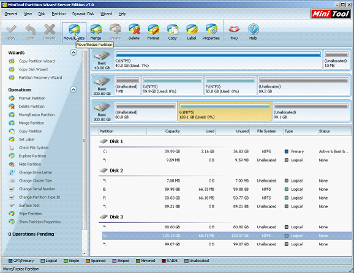354x273 pixels.
Task: Click the Discard toolbar icon
Action: (49, 32)
